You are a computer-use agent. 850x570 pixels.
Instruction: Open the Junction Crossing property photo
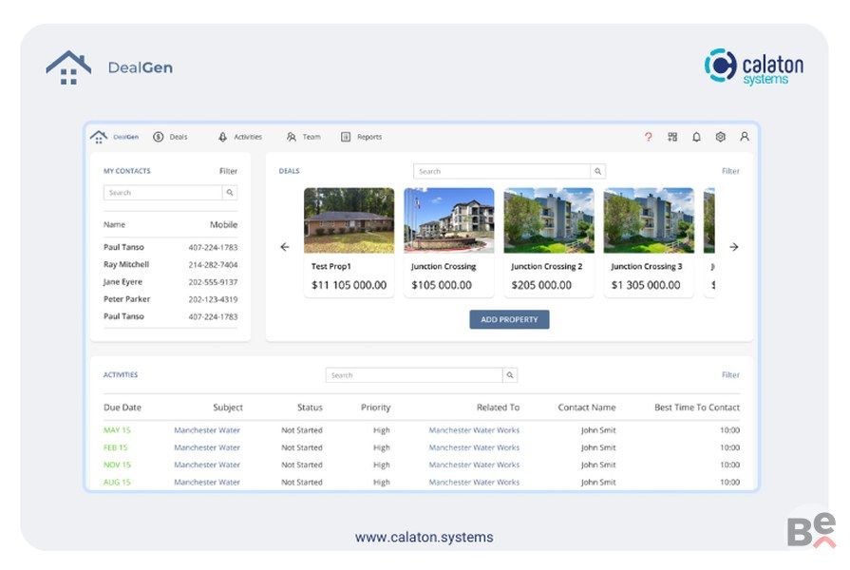pyautogui.click(x=449, y=220)
